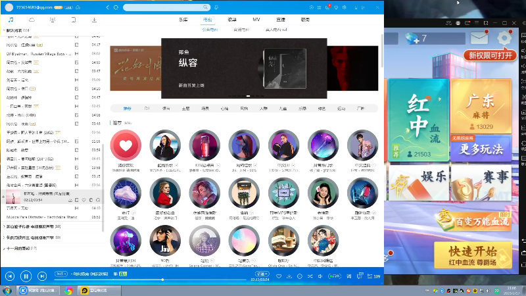Open 娱乐 section in mahjong game

click(419, 182)
